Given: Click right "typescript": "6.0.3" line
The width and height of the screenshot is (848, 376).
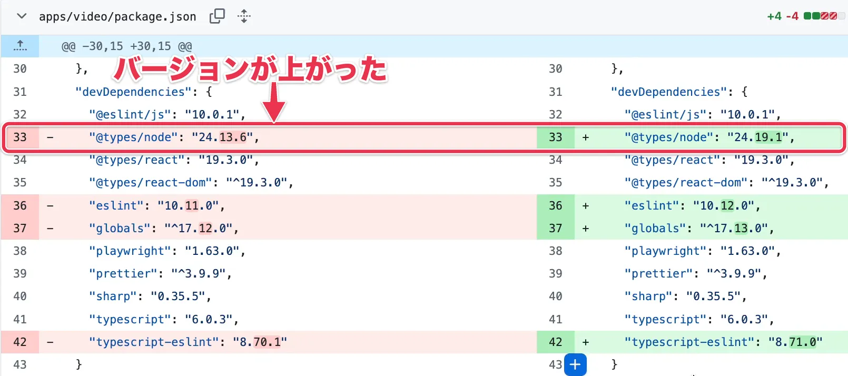Looking at the screenshot, I should coord(699,320).
